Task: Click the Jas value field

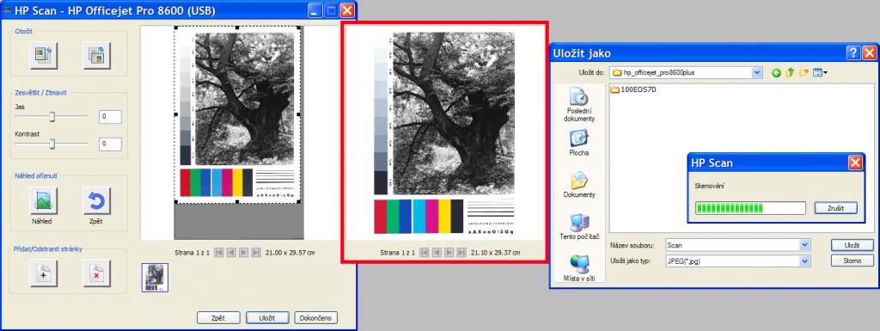Action: pos(110,117)
